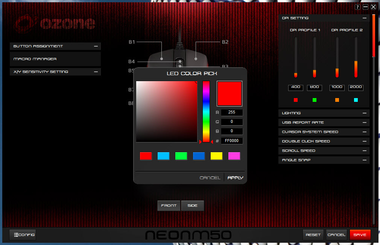
Task: Collapse the Button Assignment section
Action: [x=96, y=46]
